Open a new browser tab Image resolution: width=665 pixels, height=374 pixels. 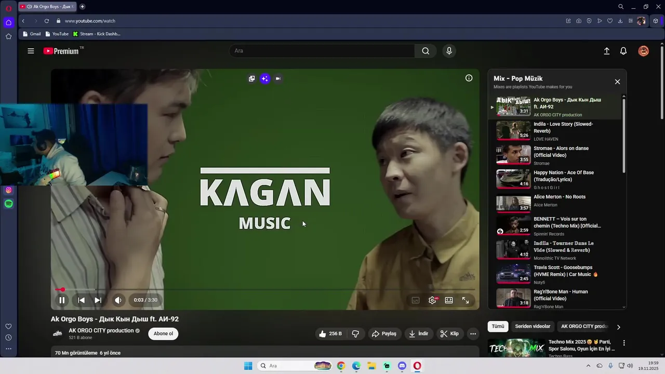click(x=82, y=7)
